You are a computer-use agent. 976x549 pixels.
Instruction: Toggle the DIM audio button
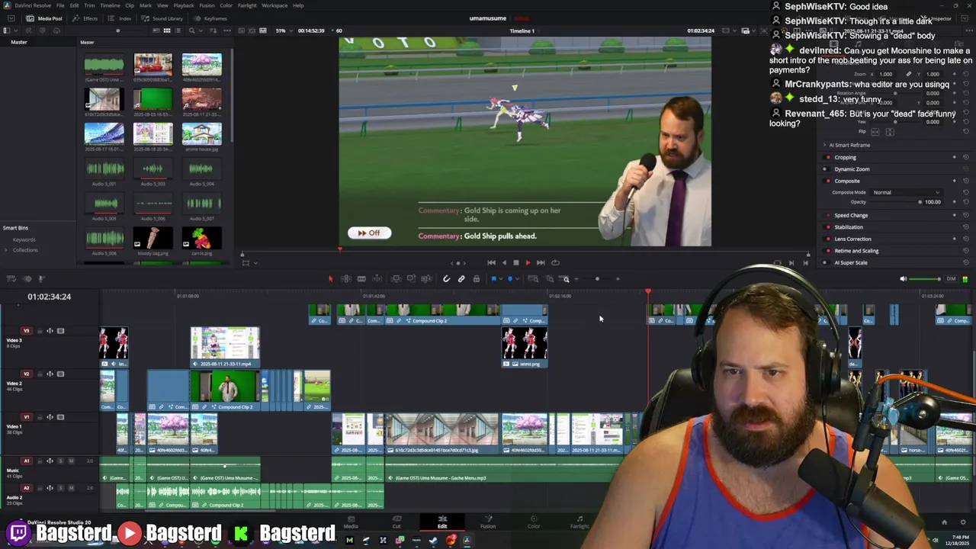[951, 279]
